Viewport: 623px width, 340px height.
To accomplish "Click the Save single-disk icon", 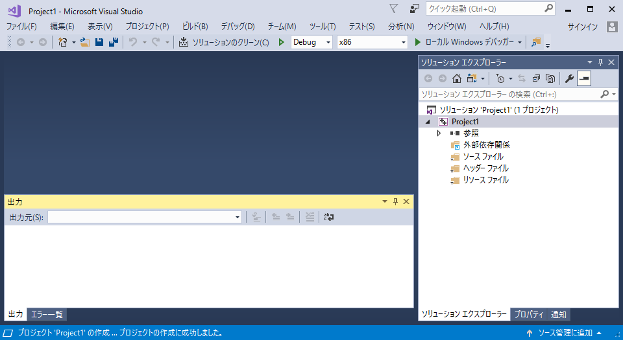I will tap(99, 42).
